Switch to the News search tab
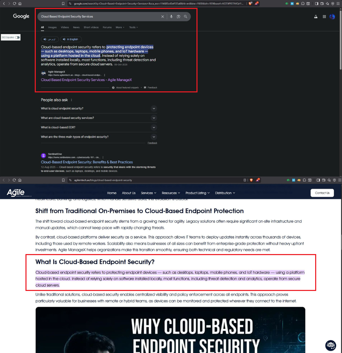This screenshot has width=342, height=353. pyautogui.click(x=76, y=27)
